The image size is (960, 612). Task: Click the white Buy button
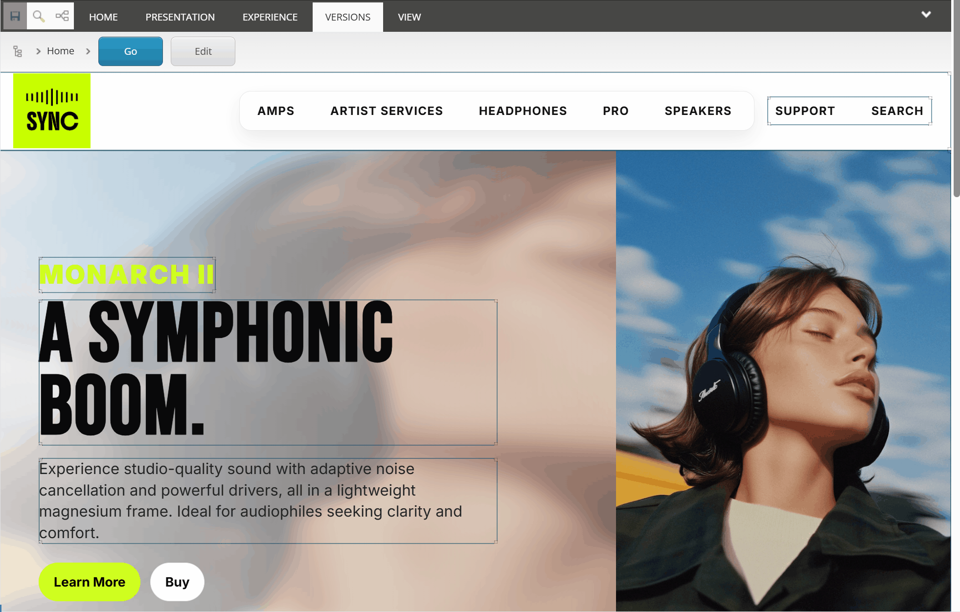coord(177,582)
